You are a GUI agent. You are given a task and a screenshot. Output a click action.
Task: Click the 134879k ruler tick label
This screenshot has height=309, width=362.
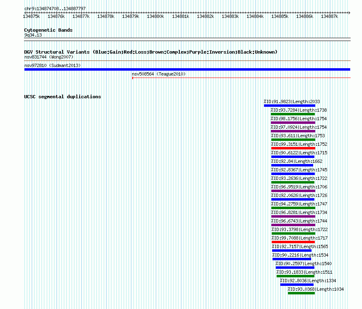[131, 16]
